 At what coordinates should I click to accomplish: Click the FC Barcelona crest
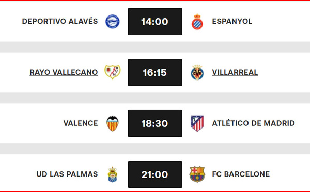tap(197, 174)
